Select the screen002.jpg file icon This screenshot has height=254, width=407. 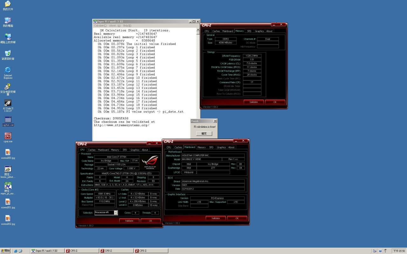tap(8, 220)
